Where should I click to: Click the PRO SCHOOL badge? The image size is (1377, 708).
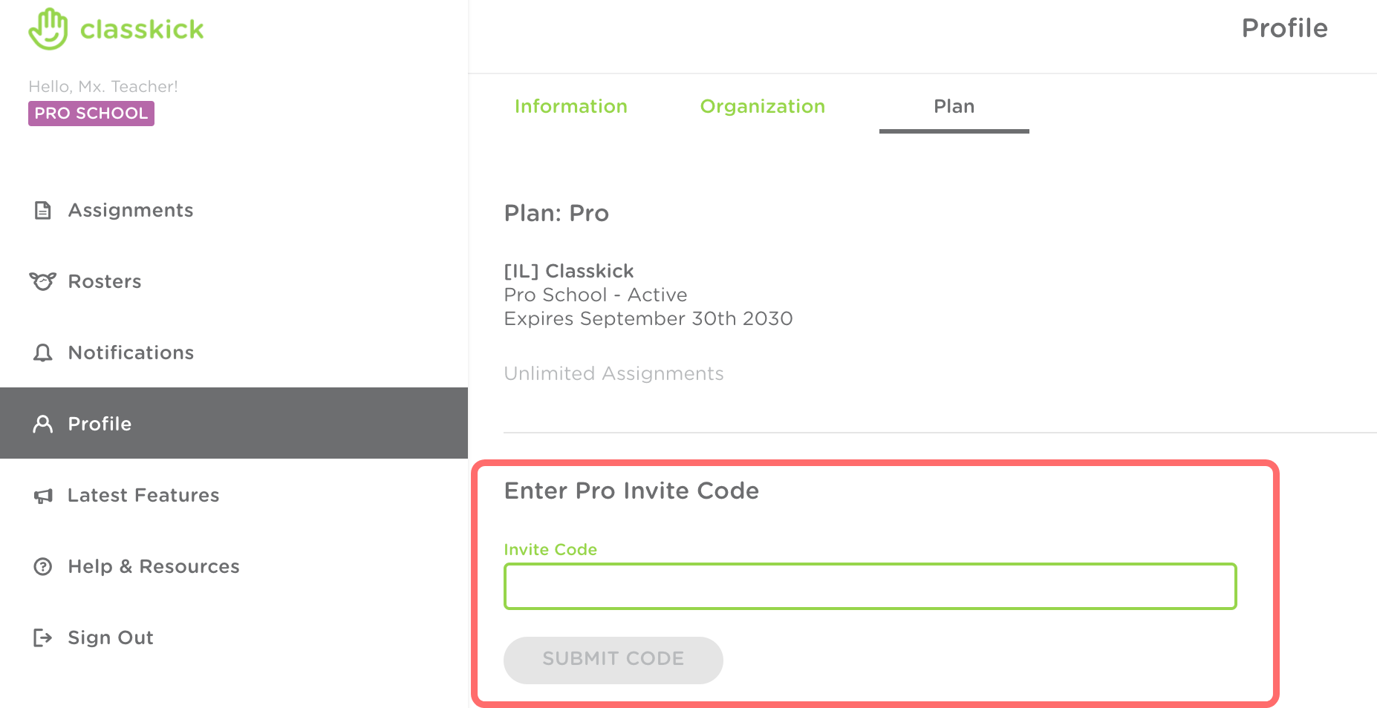(91, 114)
